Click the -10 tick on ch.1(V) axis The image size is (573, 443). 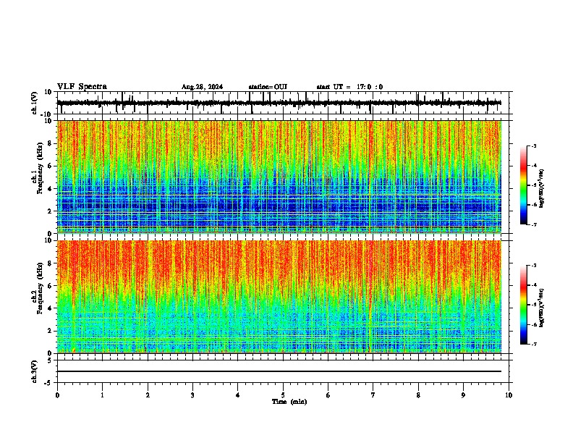pos(47,114)
